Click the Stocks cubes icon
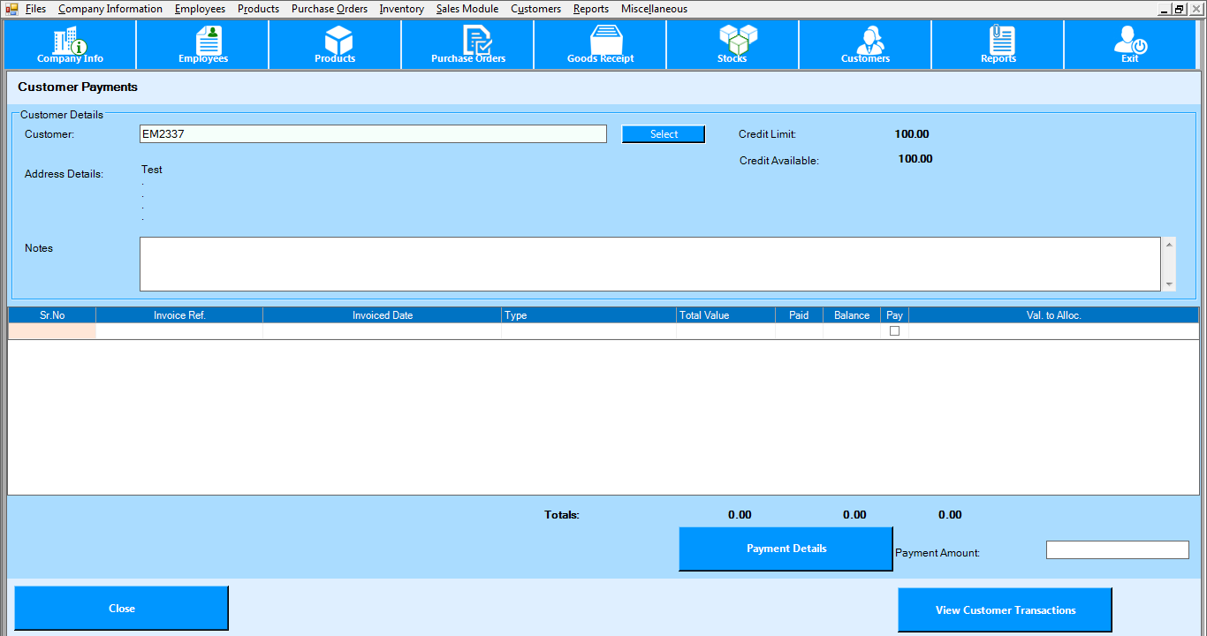 click(733, 44)
